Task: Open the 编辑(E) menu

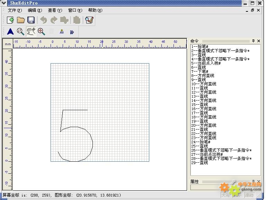Action: pyautogui.click(x=35, y=10)
